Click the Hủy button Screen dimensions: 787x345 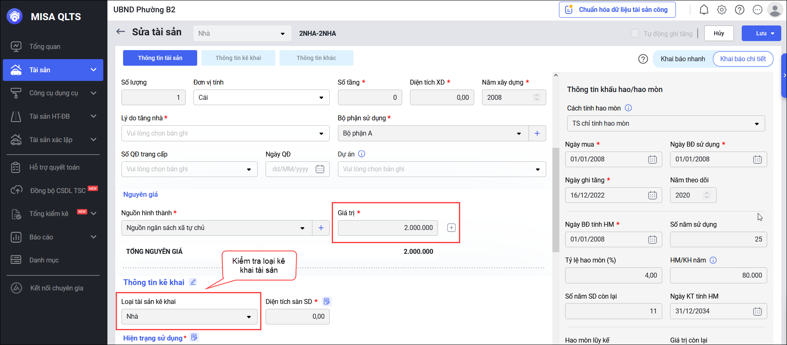719,33
